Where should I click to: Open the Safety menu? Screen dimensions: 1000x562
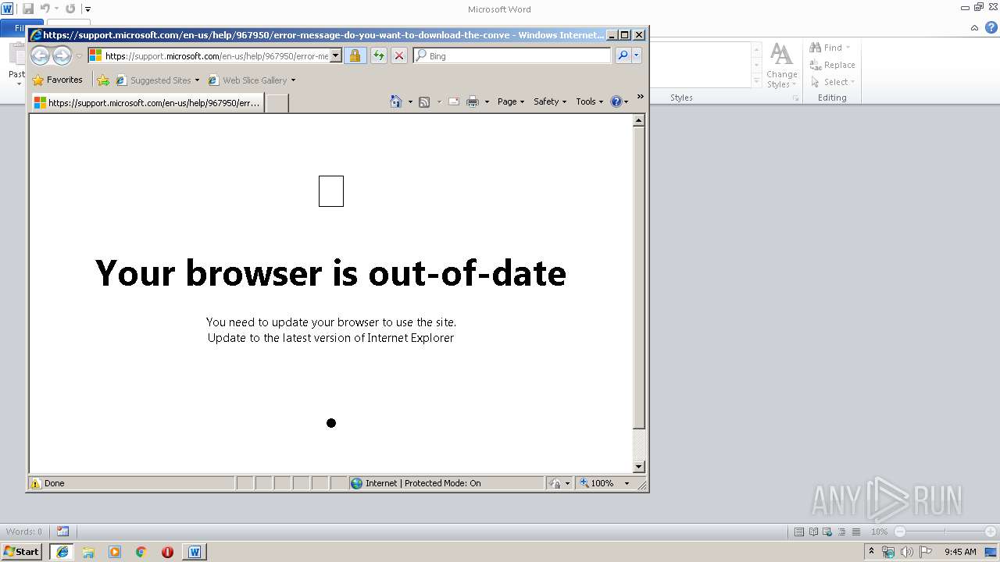[550, 101]
